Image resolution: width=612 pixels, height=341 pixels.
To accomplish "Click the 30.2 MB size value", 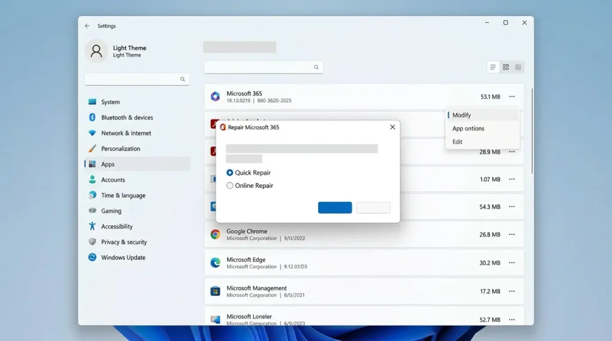I will (490, 263).
